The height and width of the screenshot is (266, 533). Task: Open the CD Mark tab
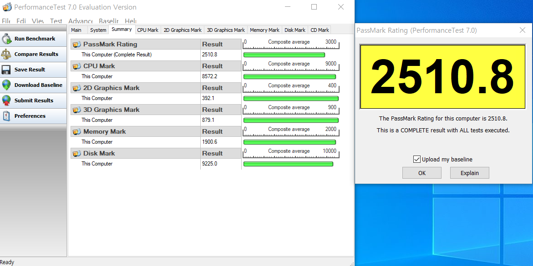pos(320,30)
